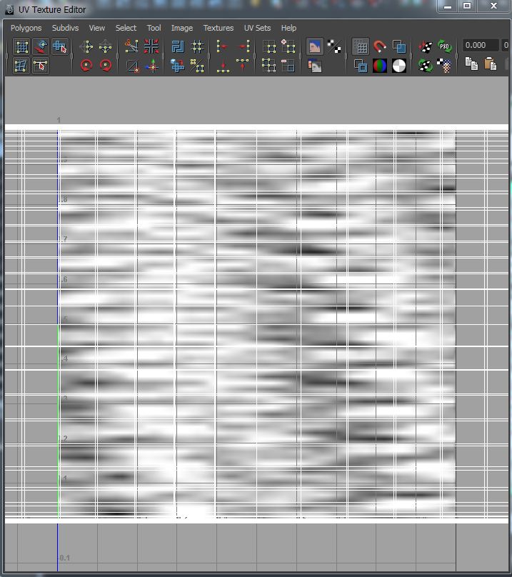Force editor texture rebake
The image size is (512, 577).
coord(426,66)
